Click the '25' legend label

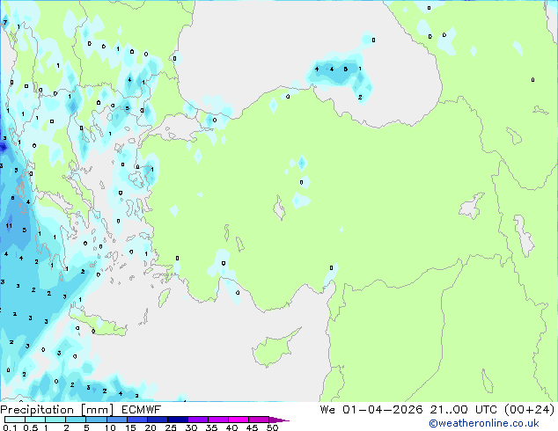[171, 427]
